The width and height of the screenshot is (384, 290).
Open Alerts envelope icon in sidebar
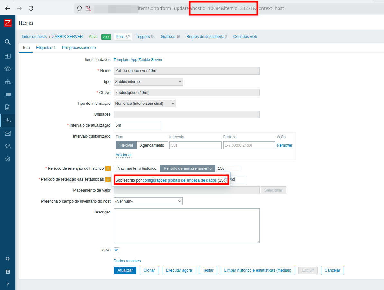8,133
